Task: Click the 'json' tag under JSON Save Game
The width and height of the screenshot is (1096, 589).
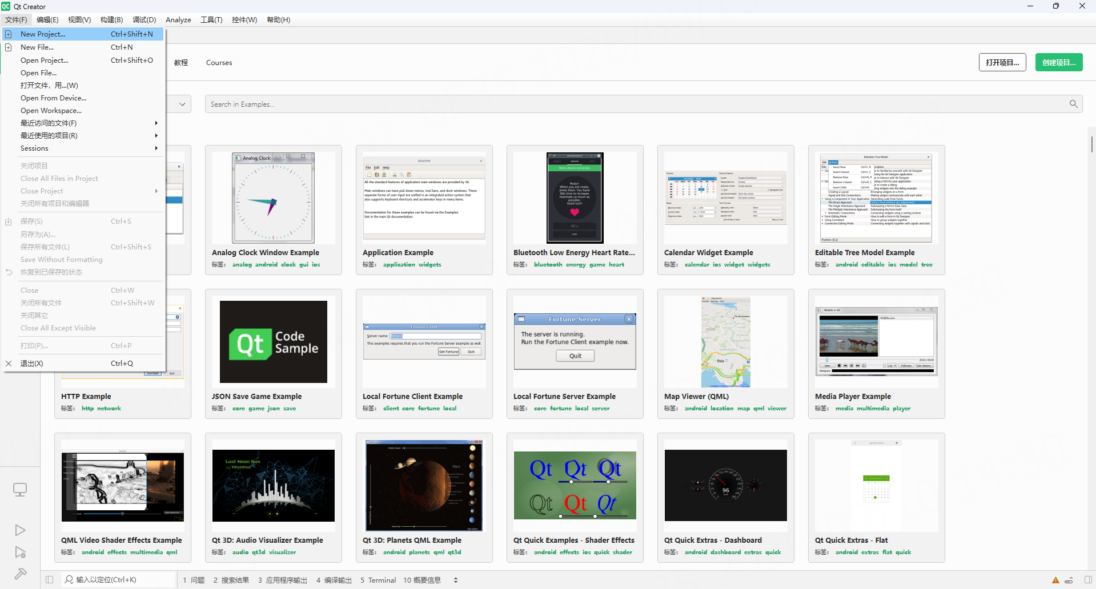Action: (274, 409)
